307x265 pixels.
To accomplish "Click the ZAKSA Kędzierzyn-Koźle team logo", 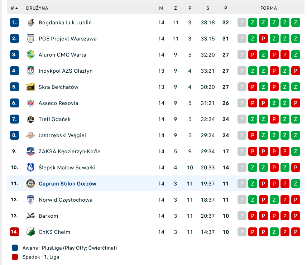I will point(31,151).
